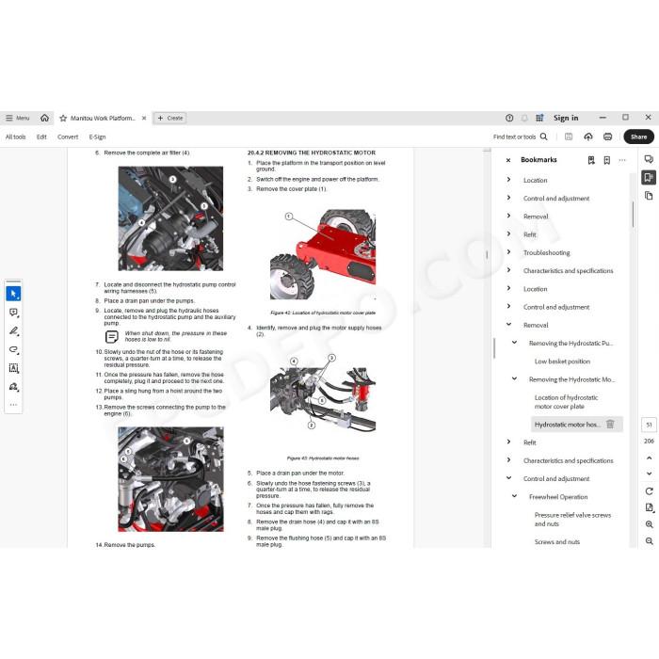Screen dimensions: 659x659
Task: Open Bookmarks options ellipsis
Action: [622, 160]
